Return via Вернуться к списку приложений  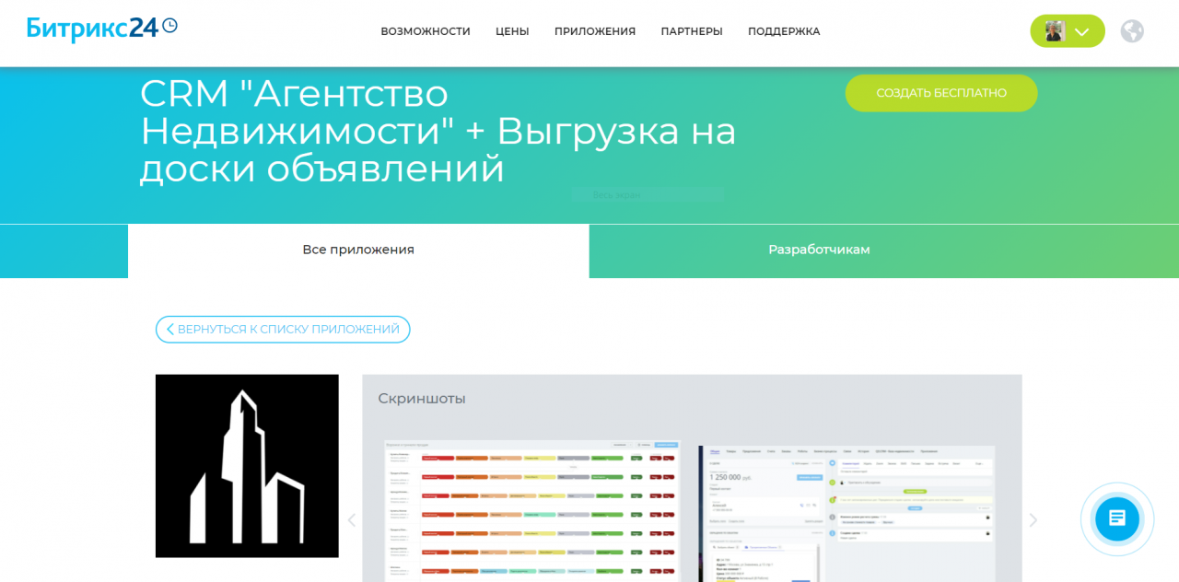click(x=283, y=330)
